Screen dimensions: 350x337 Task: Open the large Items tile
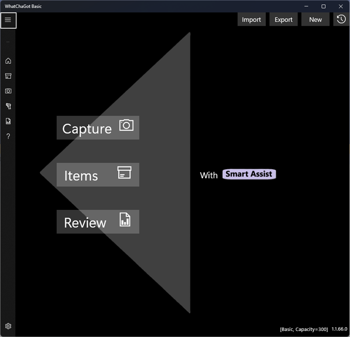click(x=98, y=175)
